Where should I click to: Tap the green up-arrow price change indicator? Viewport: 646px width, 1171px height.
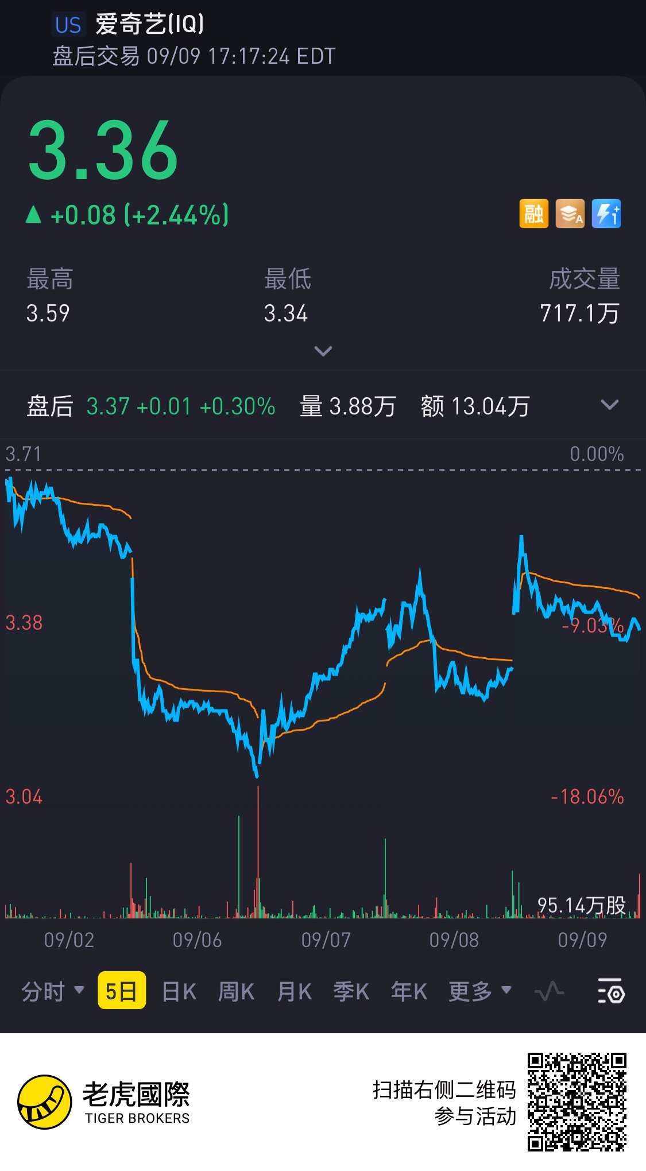(x=34, y=215)
